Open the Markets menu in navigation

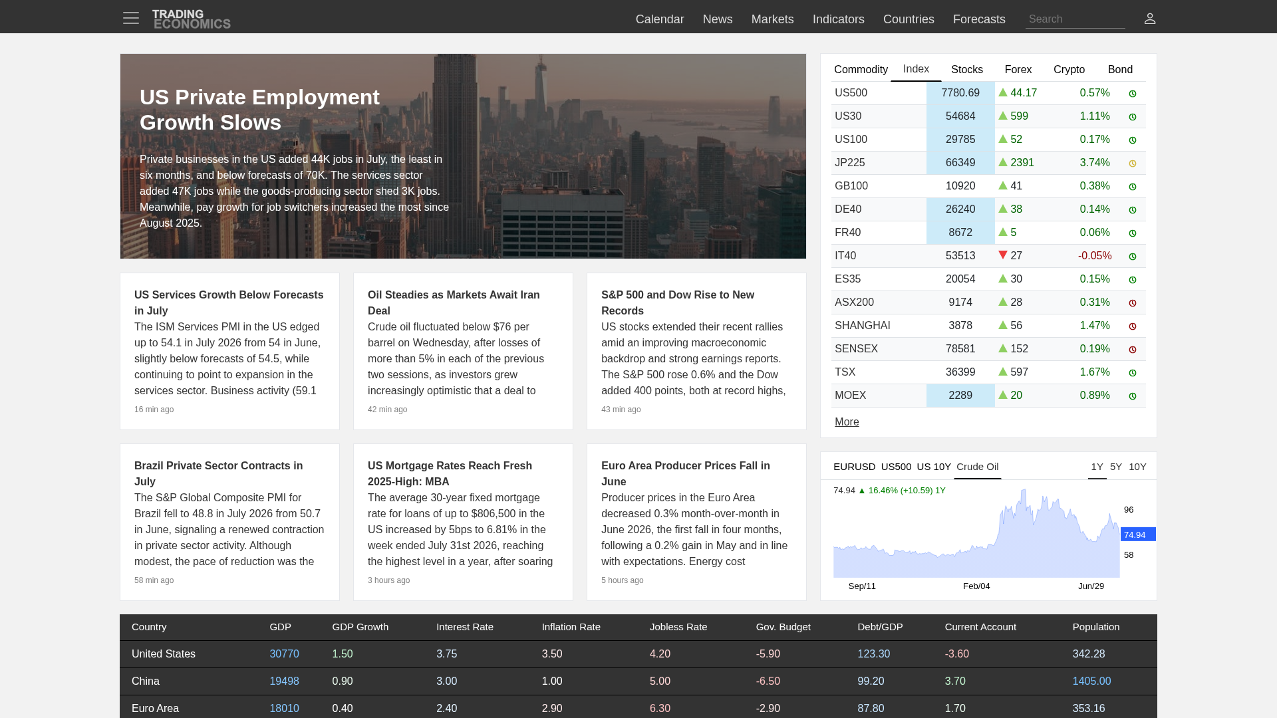[772, 19]
